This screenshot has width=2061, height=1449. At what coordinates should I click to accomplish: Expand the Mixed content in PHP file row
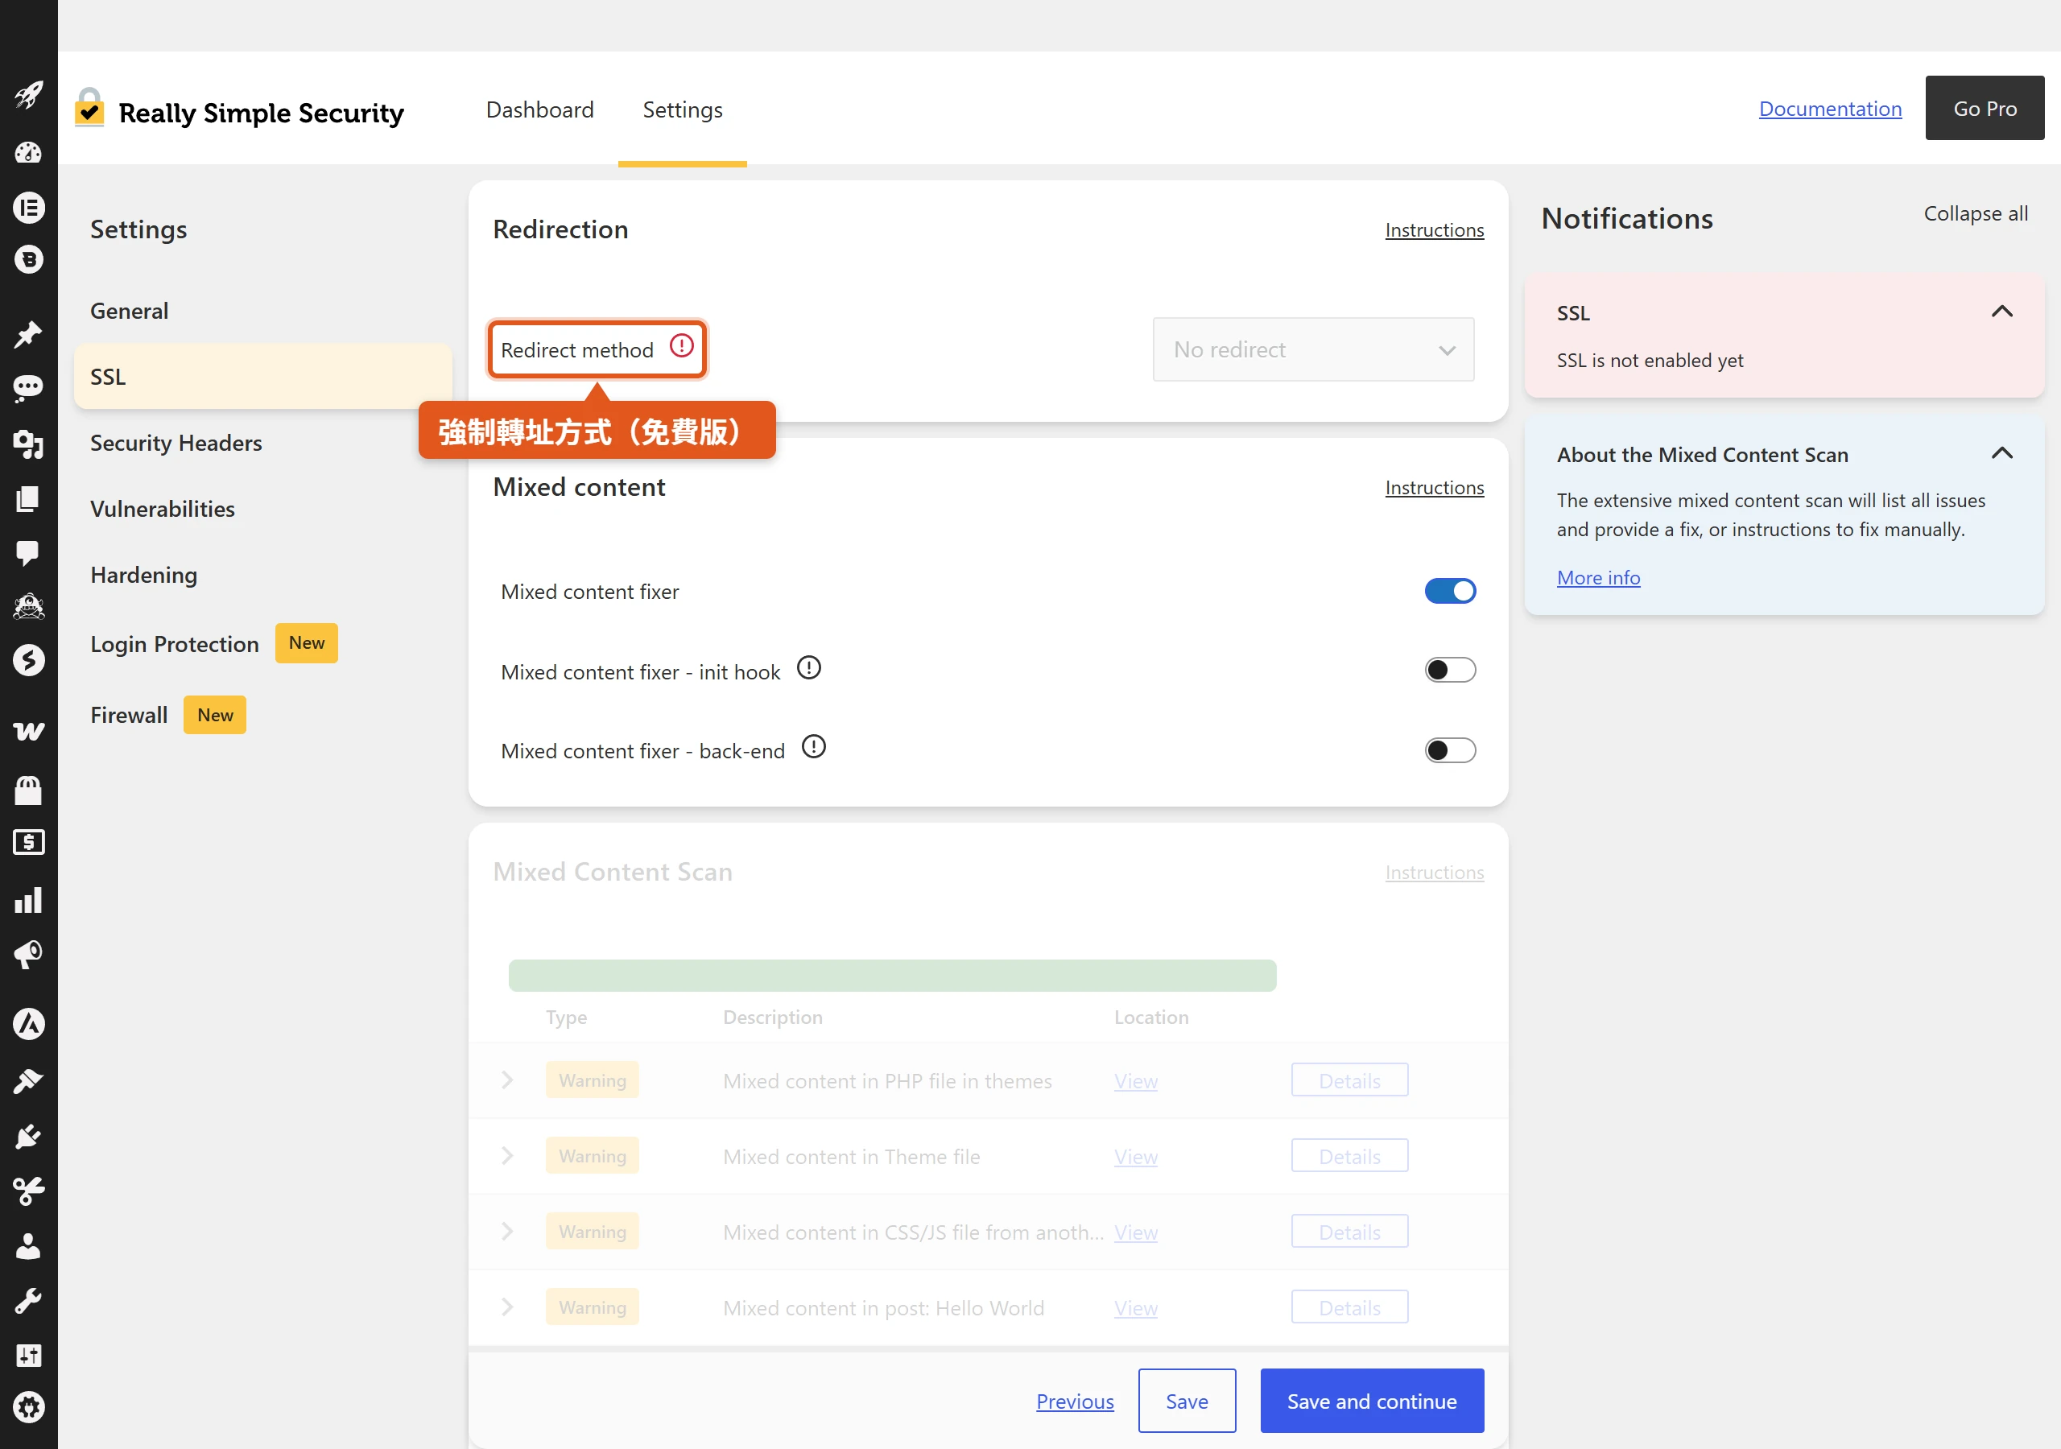[507, 1080]
